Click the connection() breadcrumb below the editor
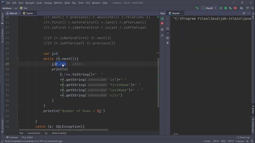The image size is (255, 143). [34, 133]
